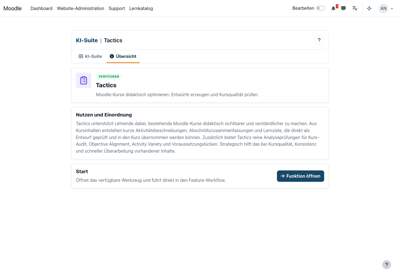Click the help question mark in KI-Suite header

[x=319, y=40]
